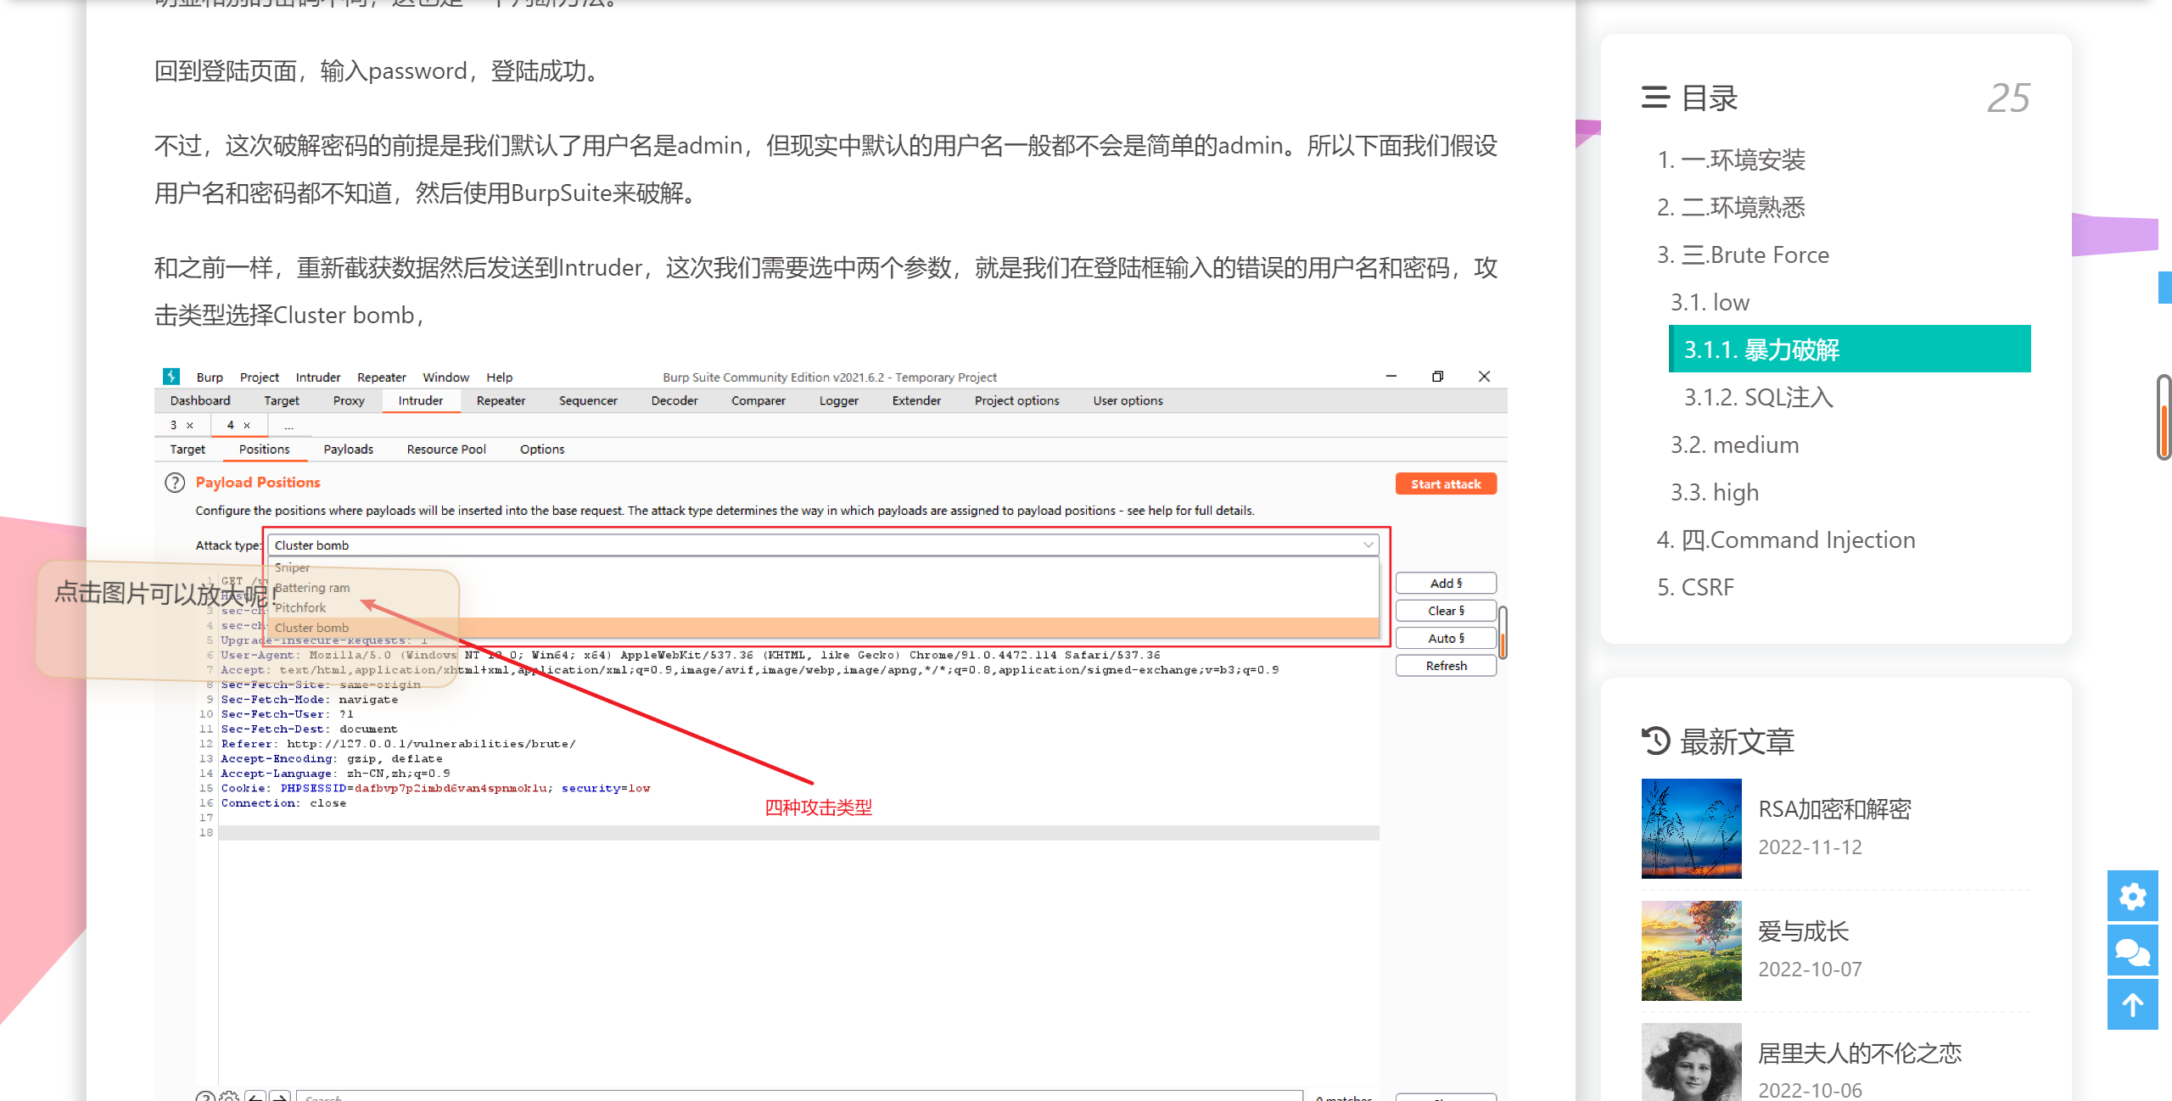The height and width of the screenshot is (1101, 2172).
Task: Open article 居里夫人的不伦之恋 title link
Action: [x=1860, y=1053]
